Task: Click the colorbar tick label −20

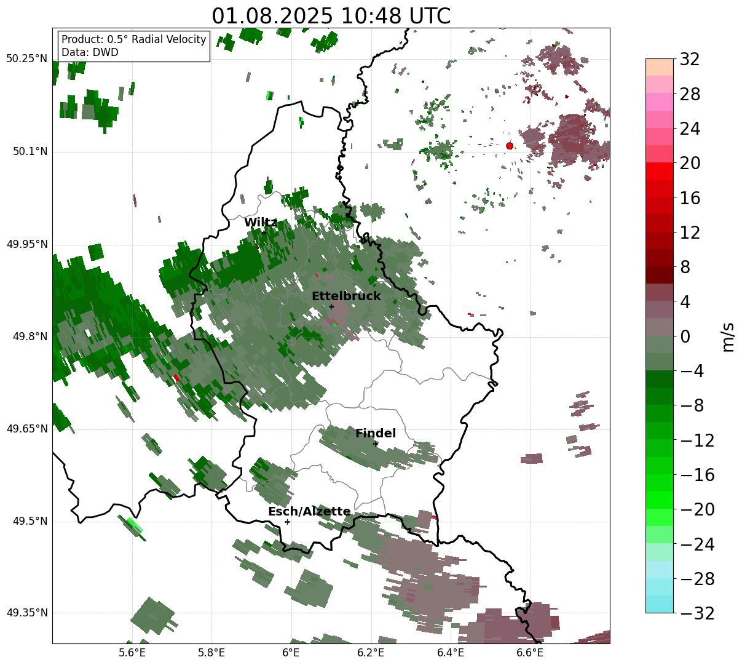Action: tap(697, 509)
